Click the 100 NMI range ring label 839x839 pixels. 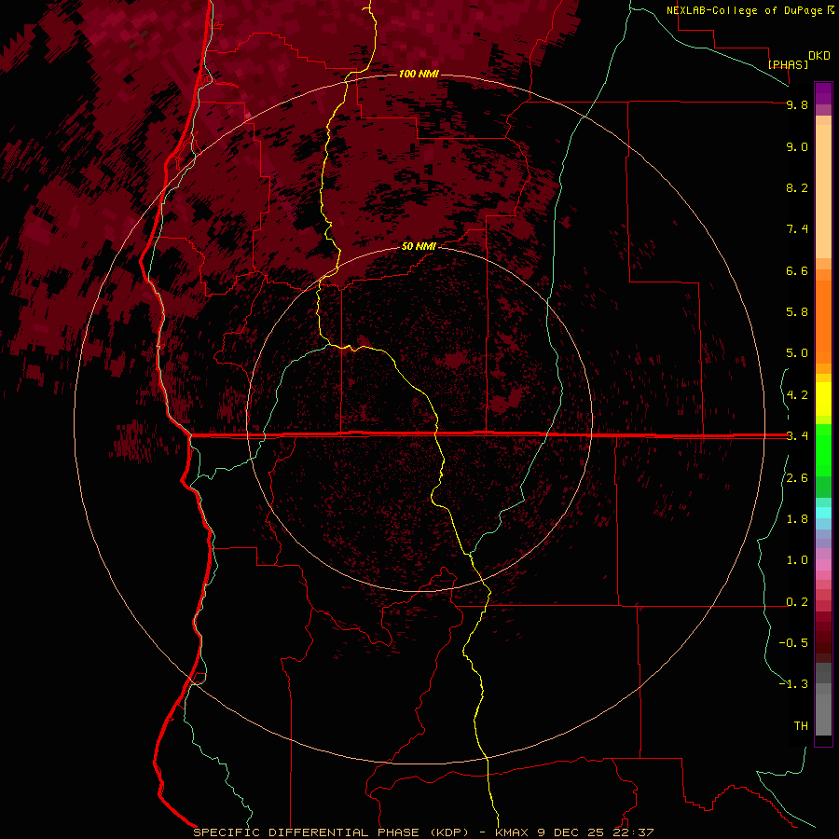(x=419, y=74)
